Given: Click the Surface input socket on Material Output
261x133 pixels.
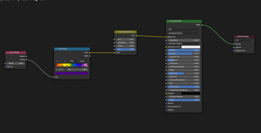Looking at the screenshot, I should (x=233, y=44).
